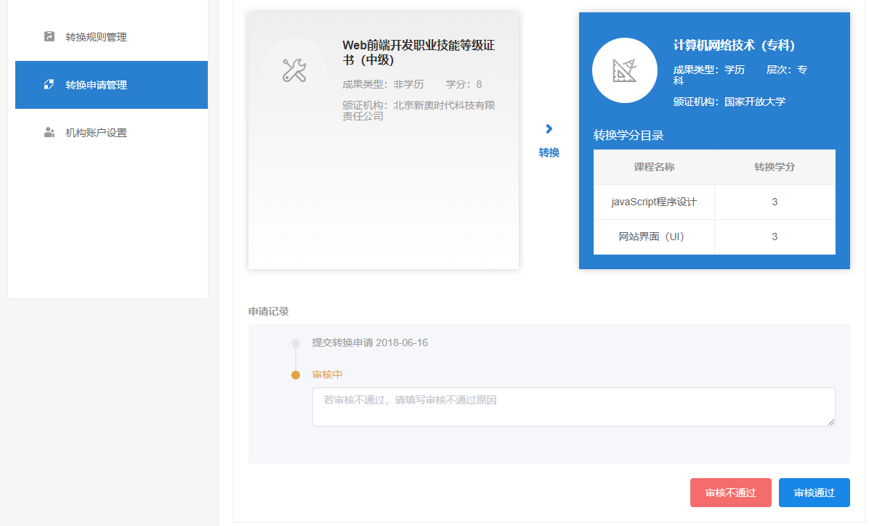Click the 申请记录 section heading

[268, 311]
